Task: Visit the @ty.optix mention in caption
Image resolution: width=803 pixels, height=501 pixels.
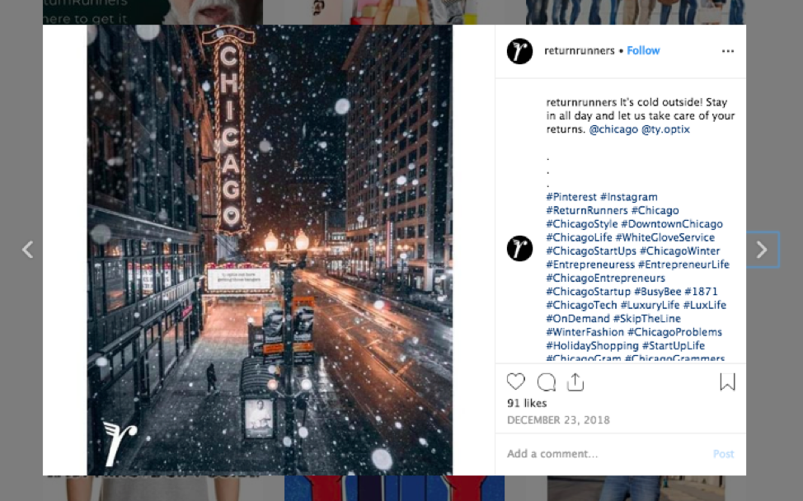Action: (665, 129)
